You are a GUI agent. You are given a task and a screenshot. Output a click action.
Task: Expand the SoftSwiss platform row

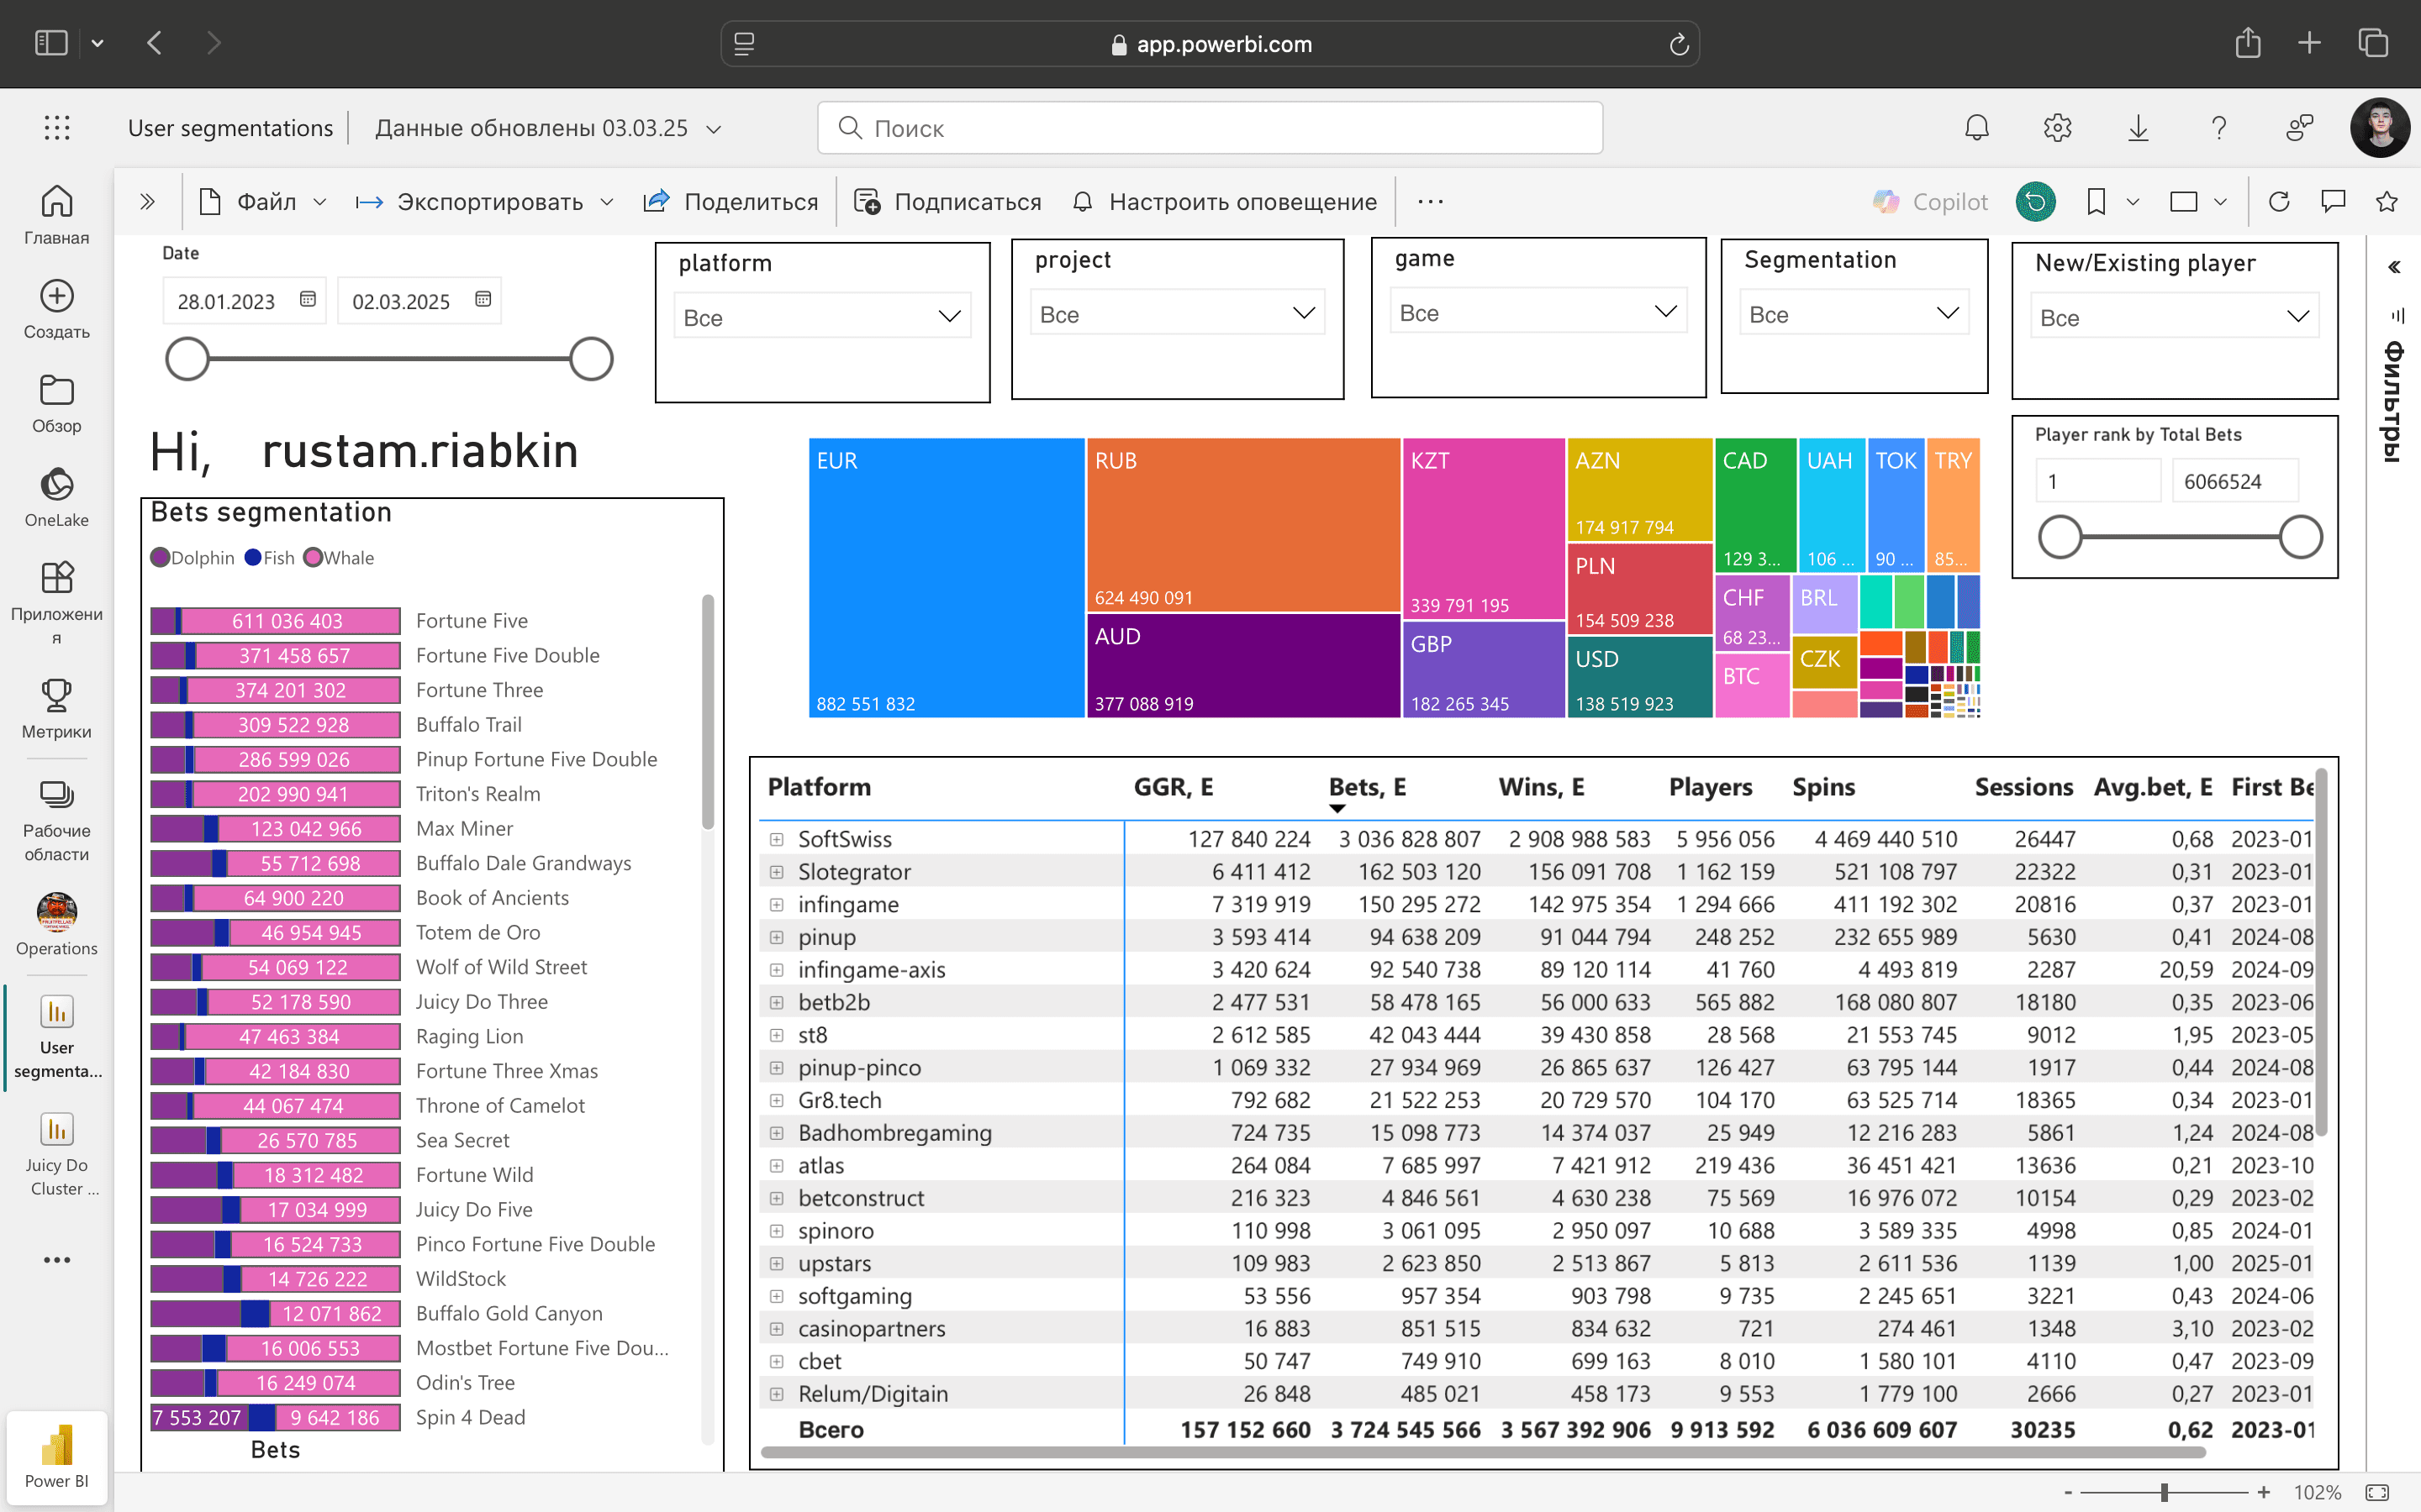(x=777, y=839)
